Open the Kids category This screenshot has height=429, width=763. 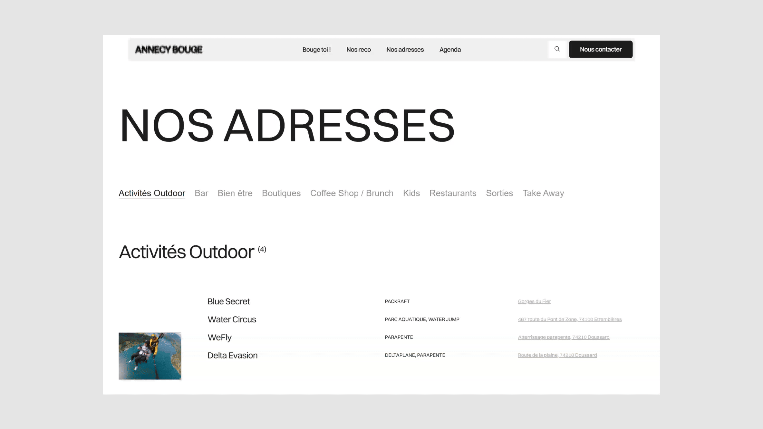tap(411, 193)
